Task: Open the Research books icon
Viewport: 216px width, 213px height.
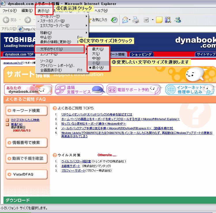Action: [x=168, y=20]
